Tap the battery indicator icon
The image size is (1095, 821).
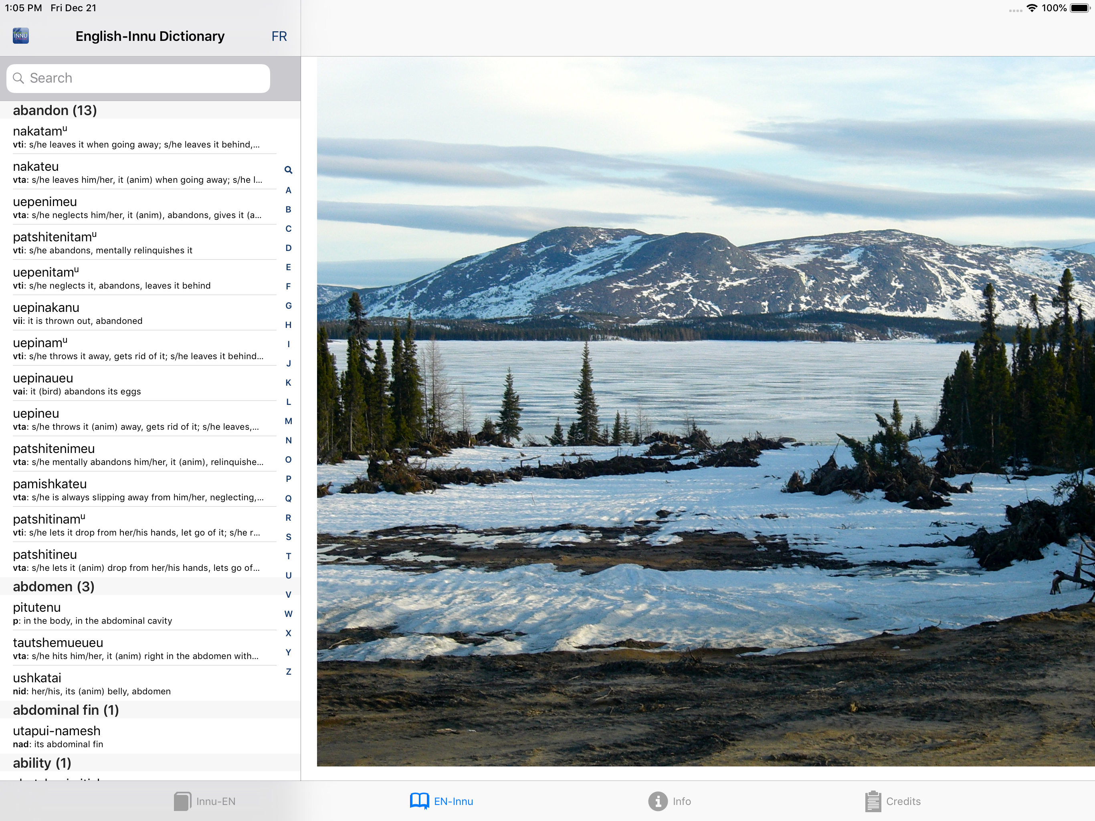tap(1080, 8)
